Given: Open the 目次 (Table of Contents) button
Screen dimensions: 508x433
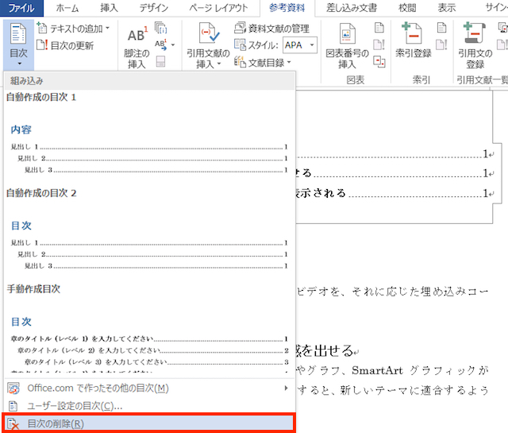Looking at the screenshot, I should tap(18, 44).
